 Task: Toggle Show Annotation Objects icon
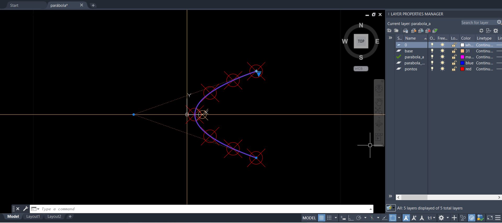[x=406, y=218]
